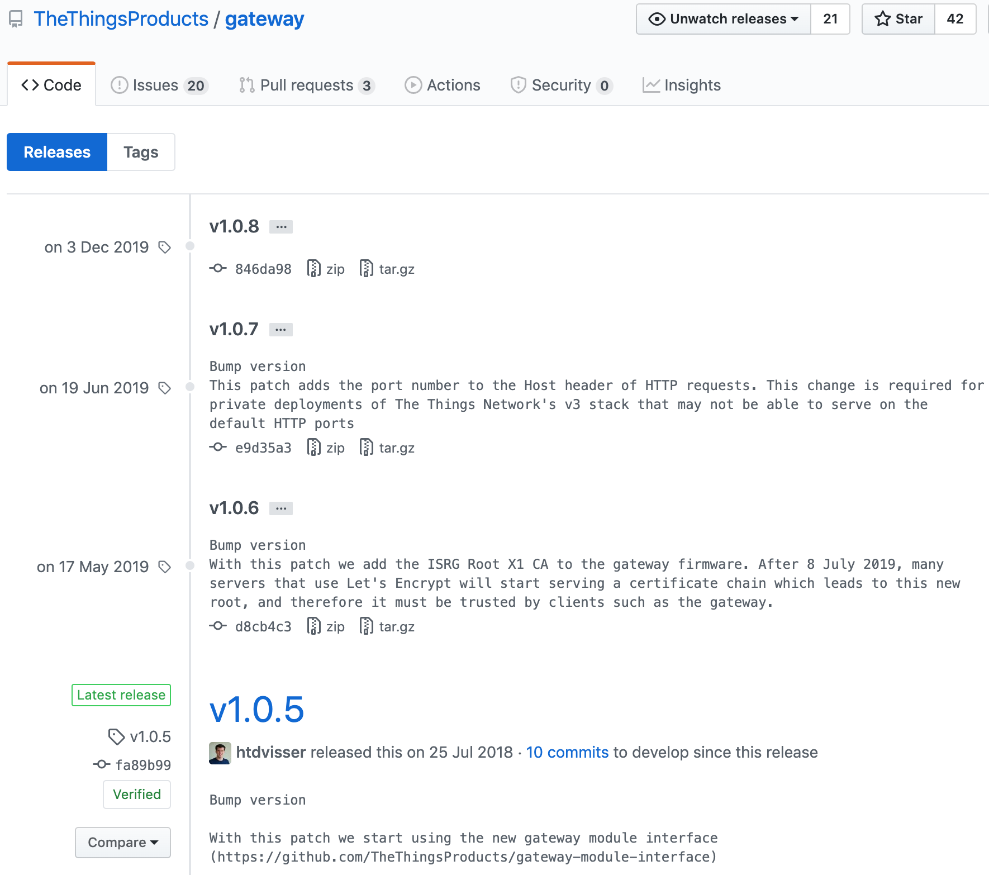Viewport: 989px width, 875px height.
Task: Expand the v1.0.7 ellipsis details
Action: (x=281, y=330)
